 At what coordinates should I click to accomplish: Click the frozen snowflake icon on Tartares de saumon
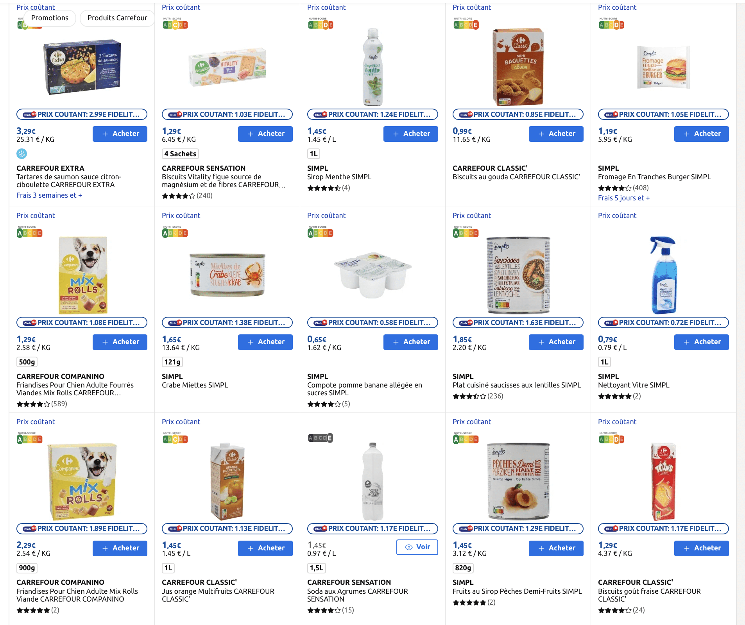click(x=22, y=154)
